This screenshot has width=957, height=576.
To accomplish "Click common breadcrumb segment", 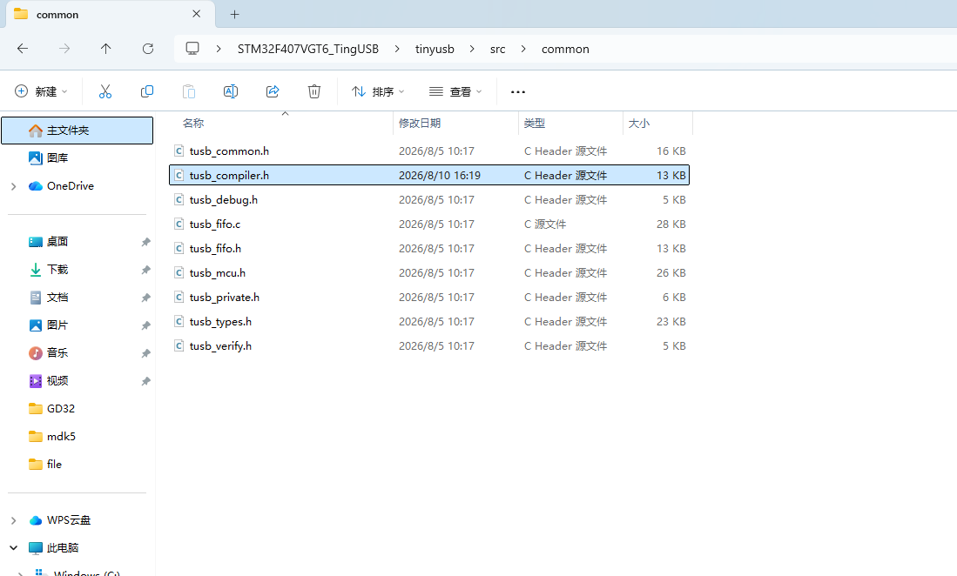I will point(565,49).
